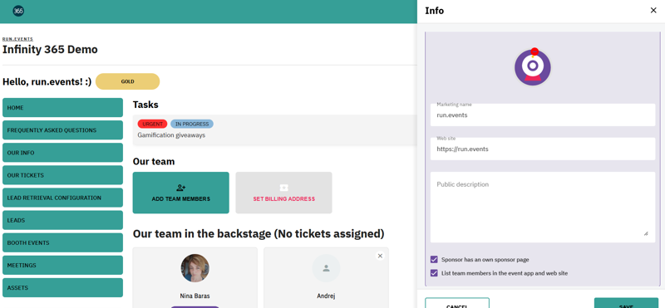The height and width of the screenshot is (308, 665).
Task: Click the card icon on Set Billing Address
Action: (x=283, y=188)
